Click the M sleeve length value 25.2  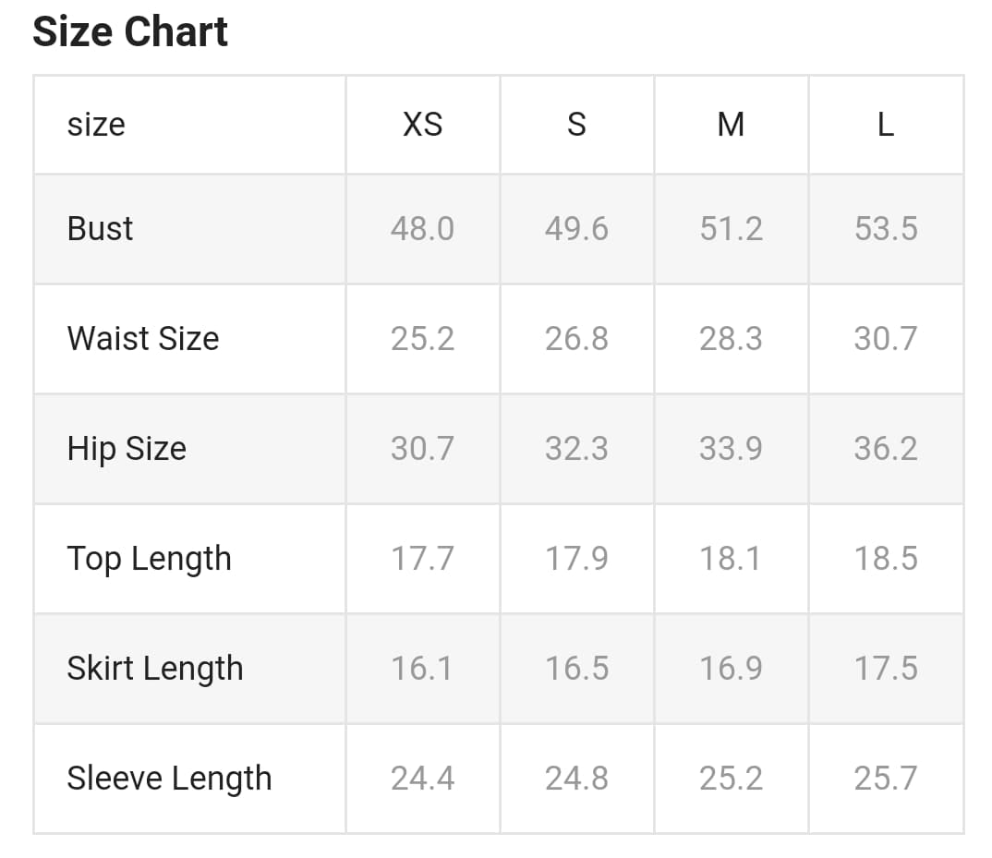click(731, 778)
